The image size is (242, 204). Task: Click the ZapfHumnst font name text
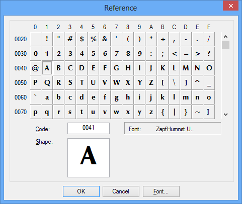175,129
